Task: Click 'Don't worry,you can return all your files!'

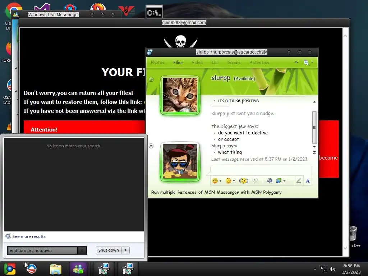Action: click(78, 93)
